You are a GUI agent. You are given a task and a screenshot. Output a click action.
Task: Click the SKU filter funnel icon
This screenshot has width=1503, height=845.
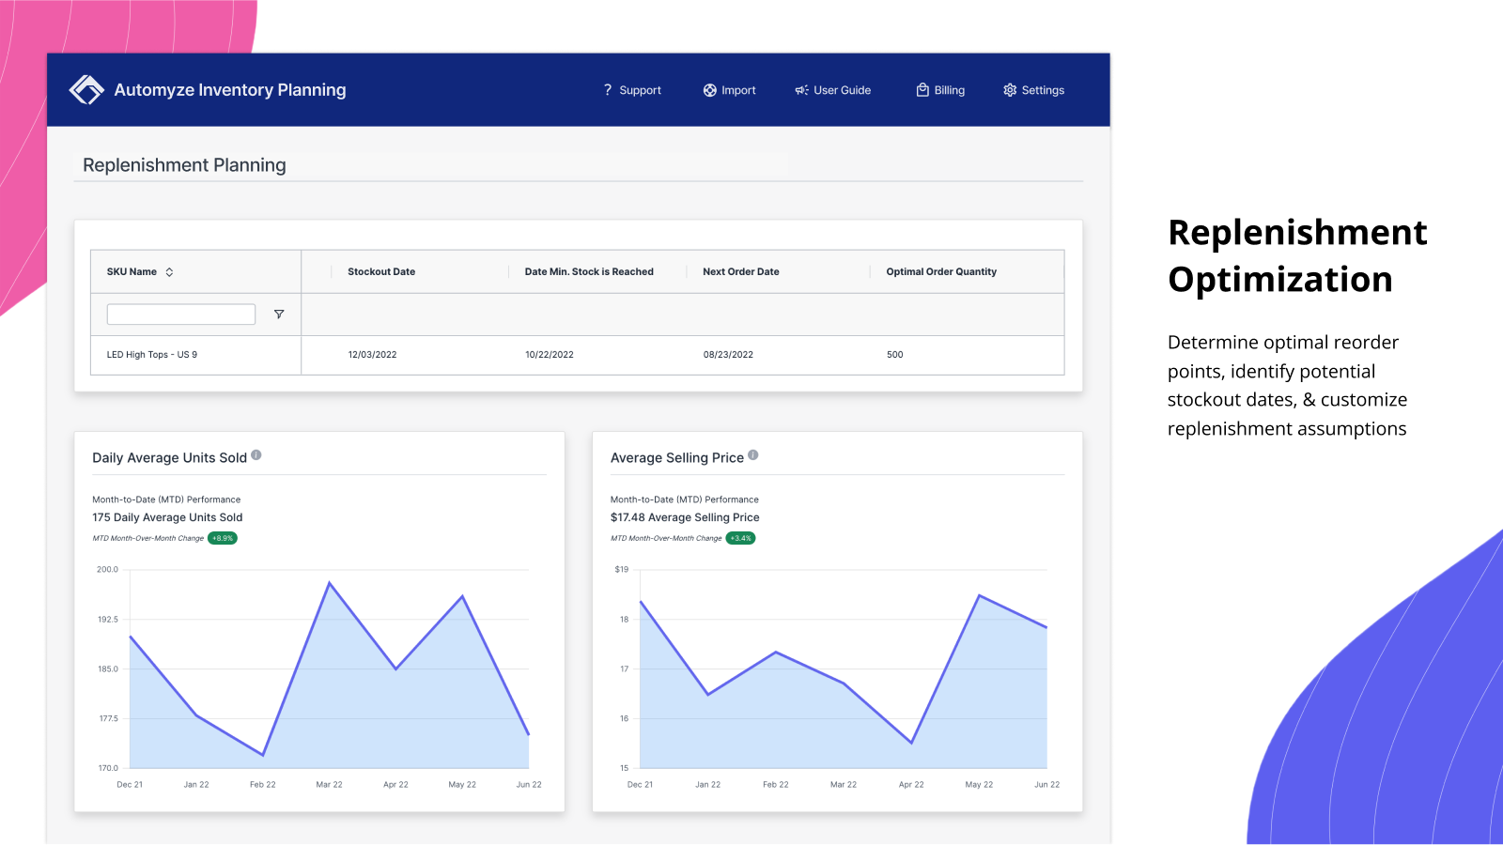pyautogui.click(x=279, y=315)
